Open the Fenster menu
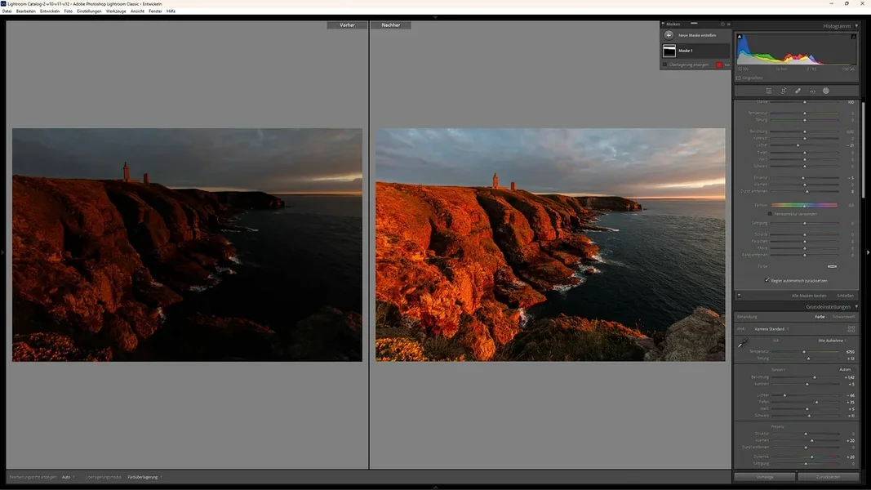This screenshot has width=871, height=490. coord(156,11)
